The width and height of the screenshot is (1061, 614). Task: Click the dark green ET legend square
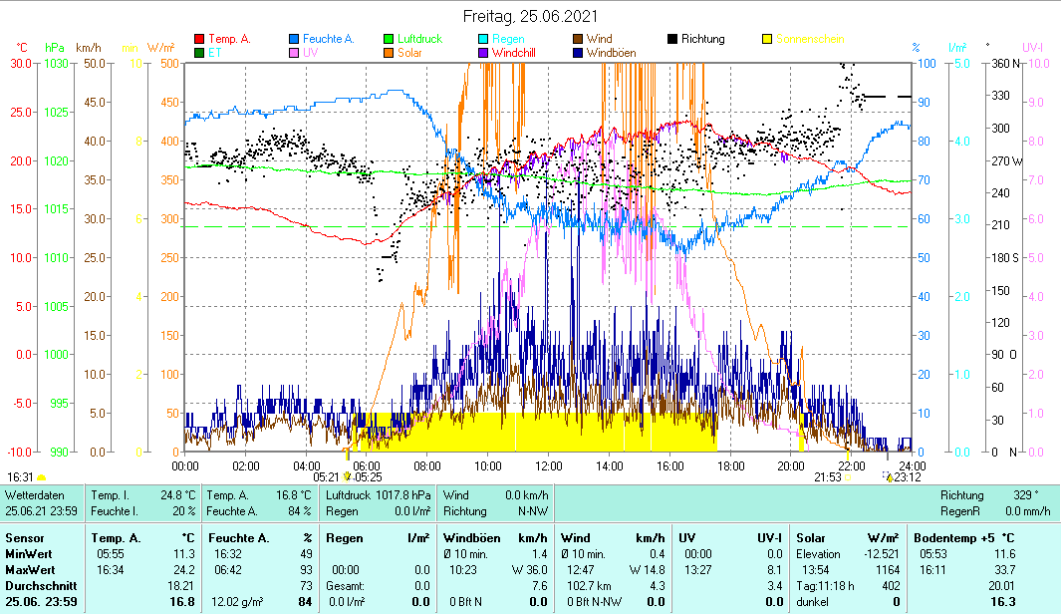(199, 53)
